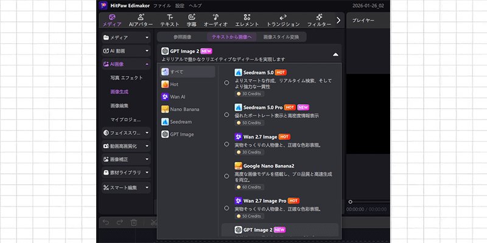
Task: Filter models by Seedream category
Action: pyautogui.click(x=187, y=122)
